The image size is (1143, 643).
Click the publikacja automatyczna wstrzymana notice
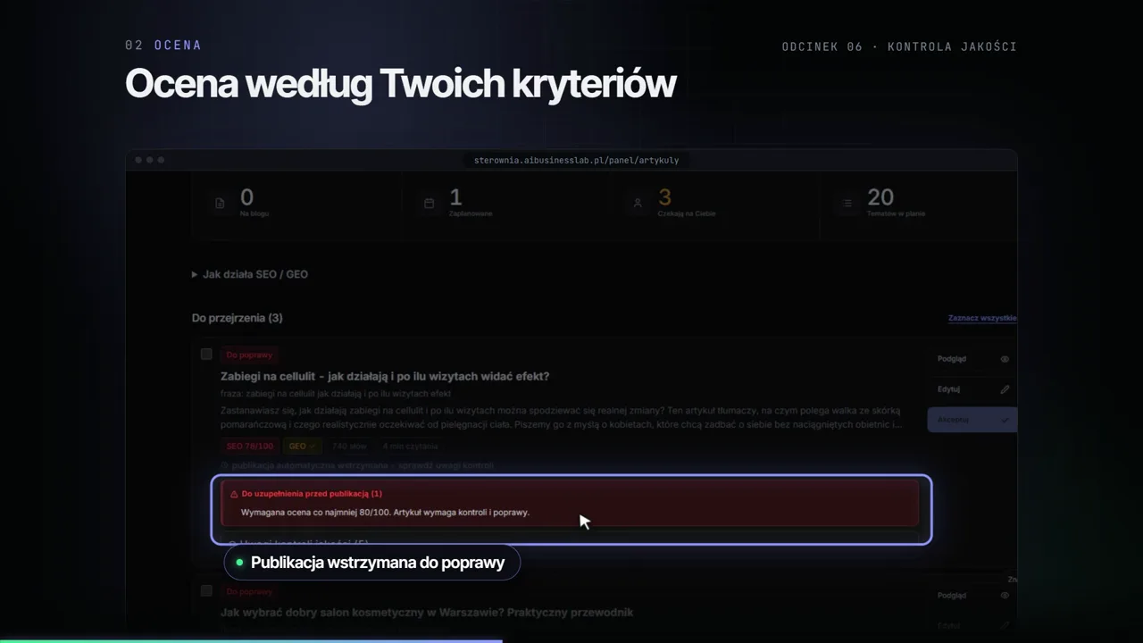pyautogui.click(x=357, y=465)
